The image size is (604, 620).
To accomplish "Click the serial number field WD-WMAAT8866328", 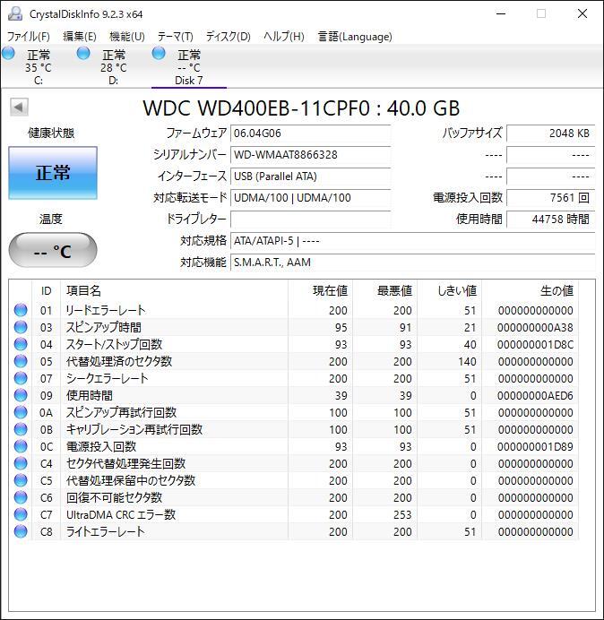I will click(310, 155).
